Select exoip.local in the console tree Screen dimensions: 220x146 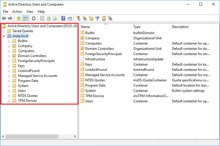pos(20,36)
